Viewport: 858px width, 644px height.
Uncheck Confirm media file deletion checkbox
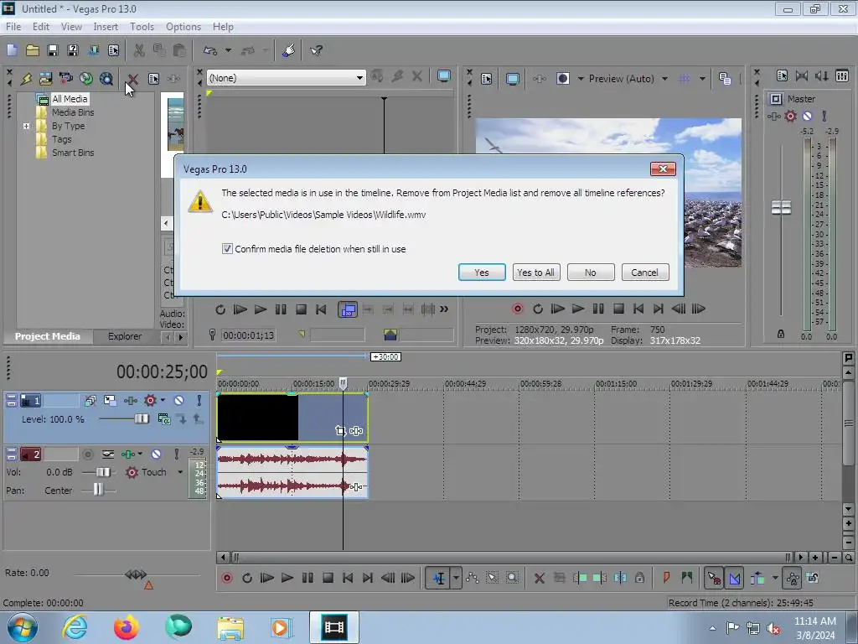tap(227, 248)
